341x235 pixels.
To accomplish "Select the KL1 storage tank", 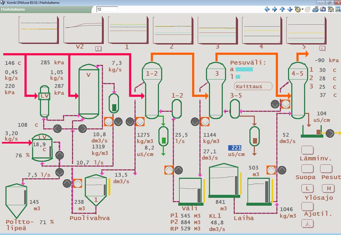I will pos(224,180).
